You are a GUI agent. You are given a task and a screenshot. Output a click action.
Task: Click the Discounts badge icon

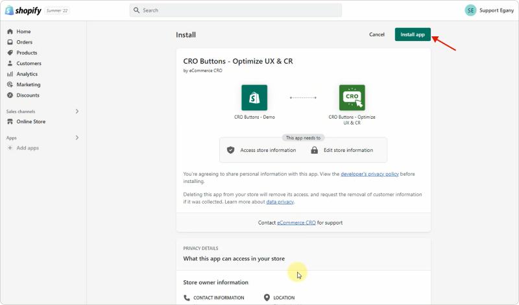pos(10,95)
